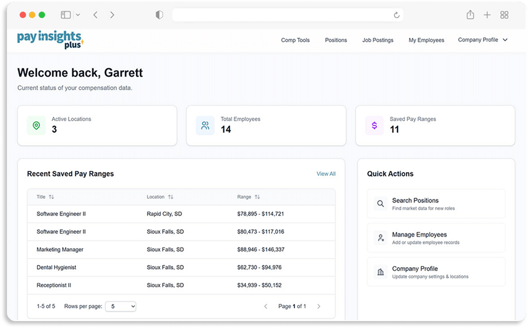Screen dimensions: 528x328
Task: Open a new tab with plus icon
Action: (x=487, y=15)
